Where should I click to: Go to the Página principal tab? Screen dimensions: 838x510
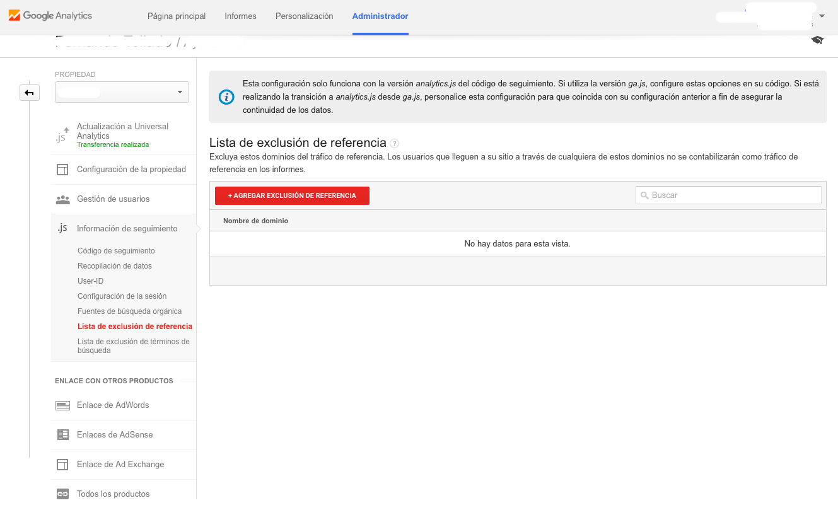tap(177, 16)
